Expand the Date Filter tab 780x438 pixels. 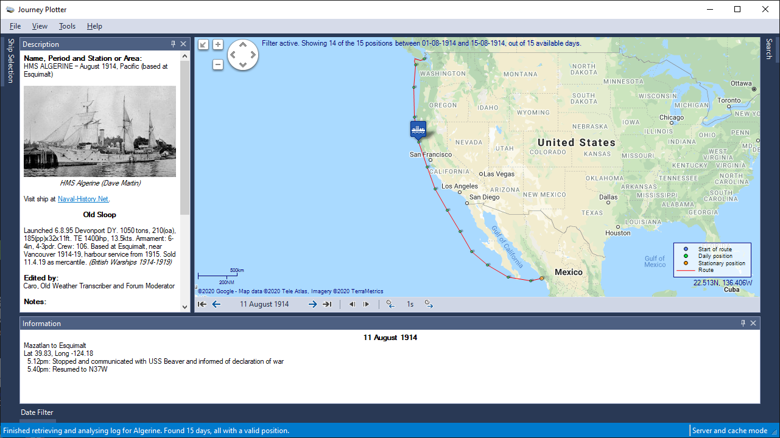point(37,412)
